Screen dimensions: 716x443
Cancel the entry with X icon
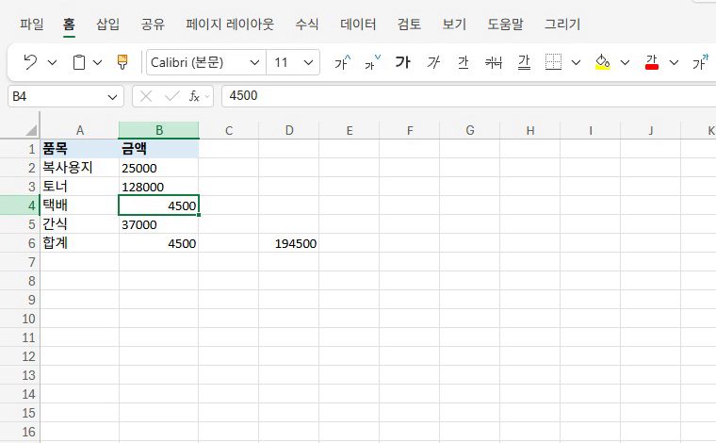pos(146,96)
